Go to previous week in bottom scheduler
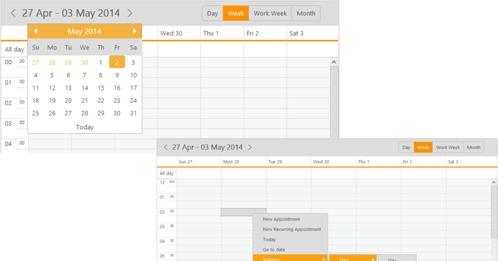 [x=165, y=148]
